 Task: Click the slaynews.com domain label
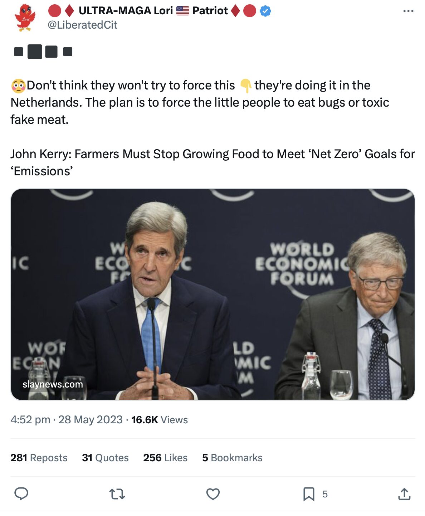click(53, 384)
